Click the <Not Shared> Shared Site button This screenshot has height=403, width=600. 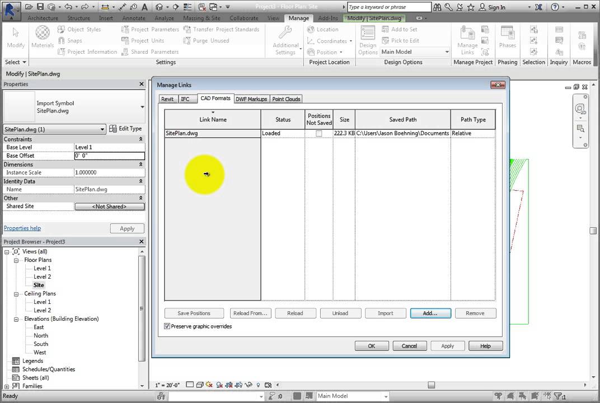point(110,207)
